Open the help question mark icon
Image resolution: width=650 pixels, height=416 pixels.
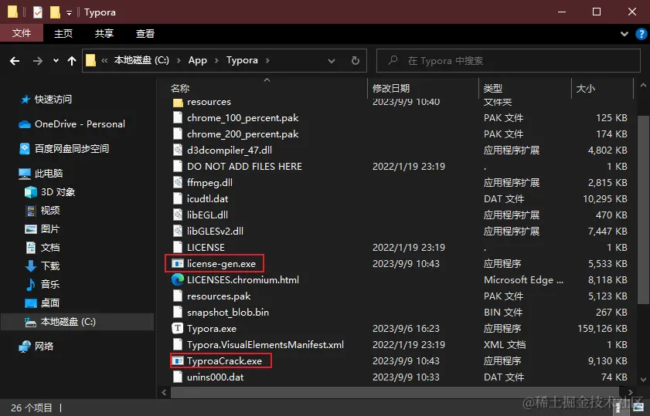coord(641,34)
